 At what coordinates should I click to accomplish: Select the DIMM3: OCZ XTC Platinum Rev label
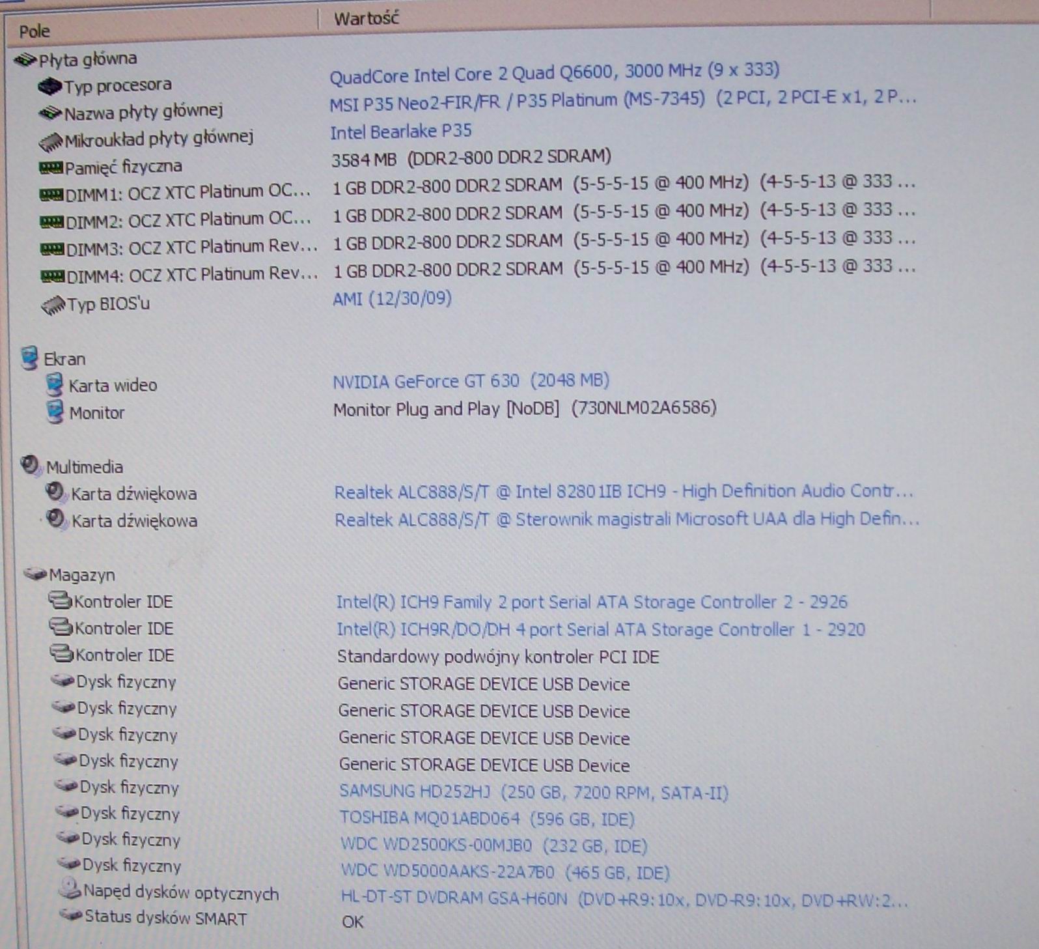192,248
